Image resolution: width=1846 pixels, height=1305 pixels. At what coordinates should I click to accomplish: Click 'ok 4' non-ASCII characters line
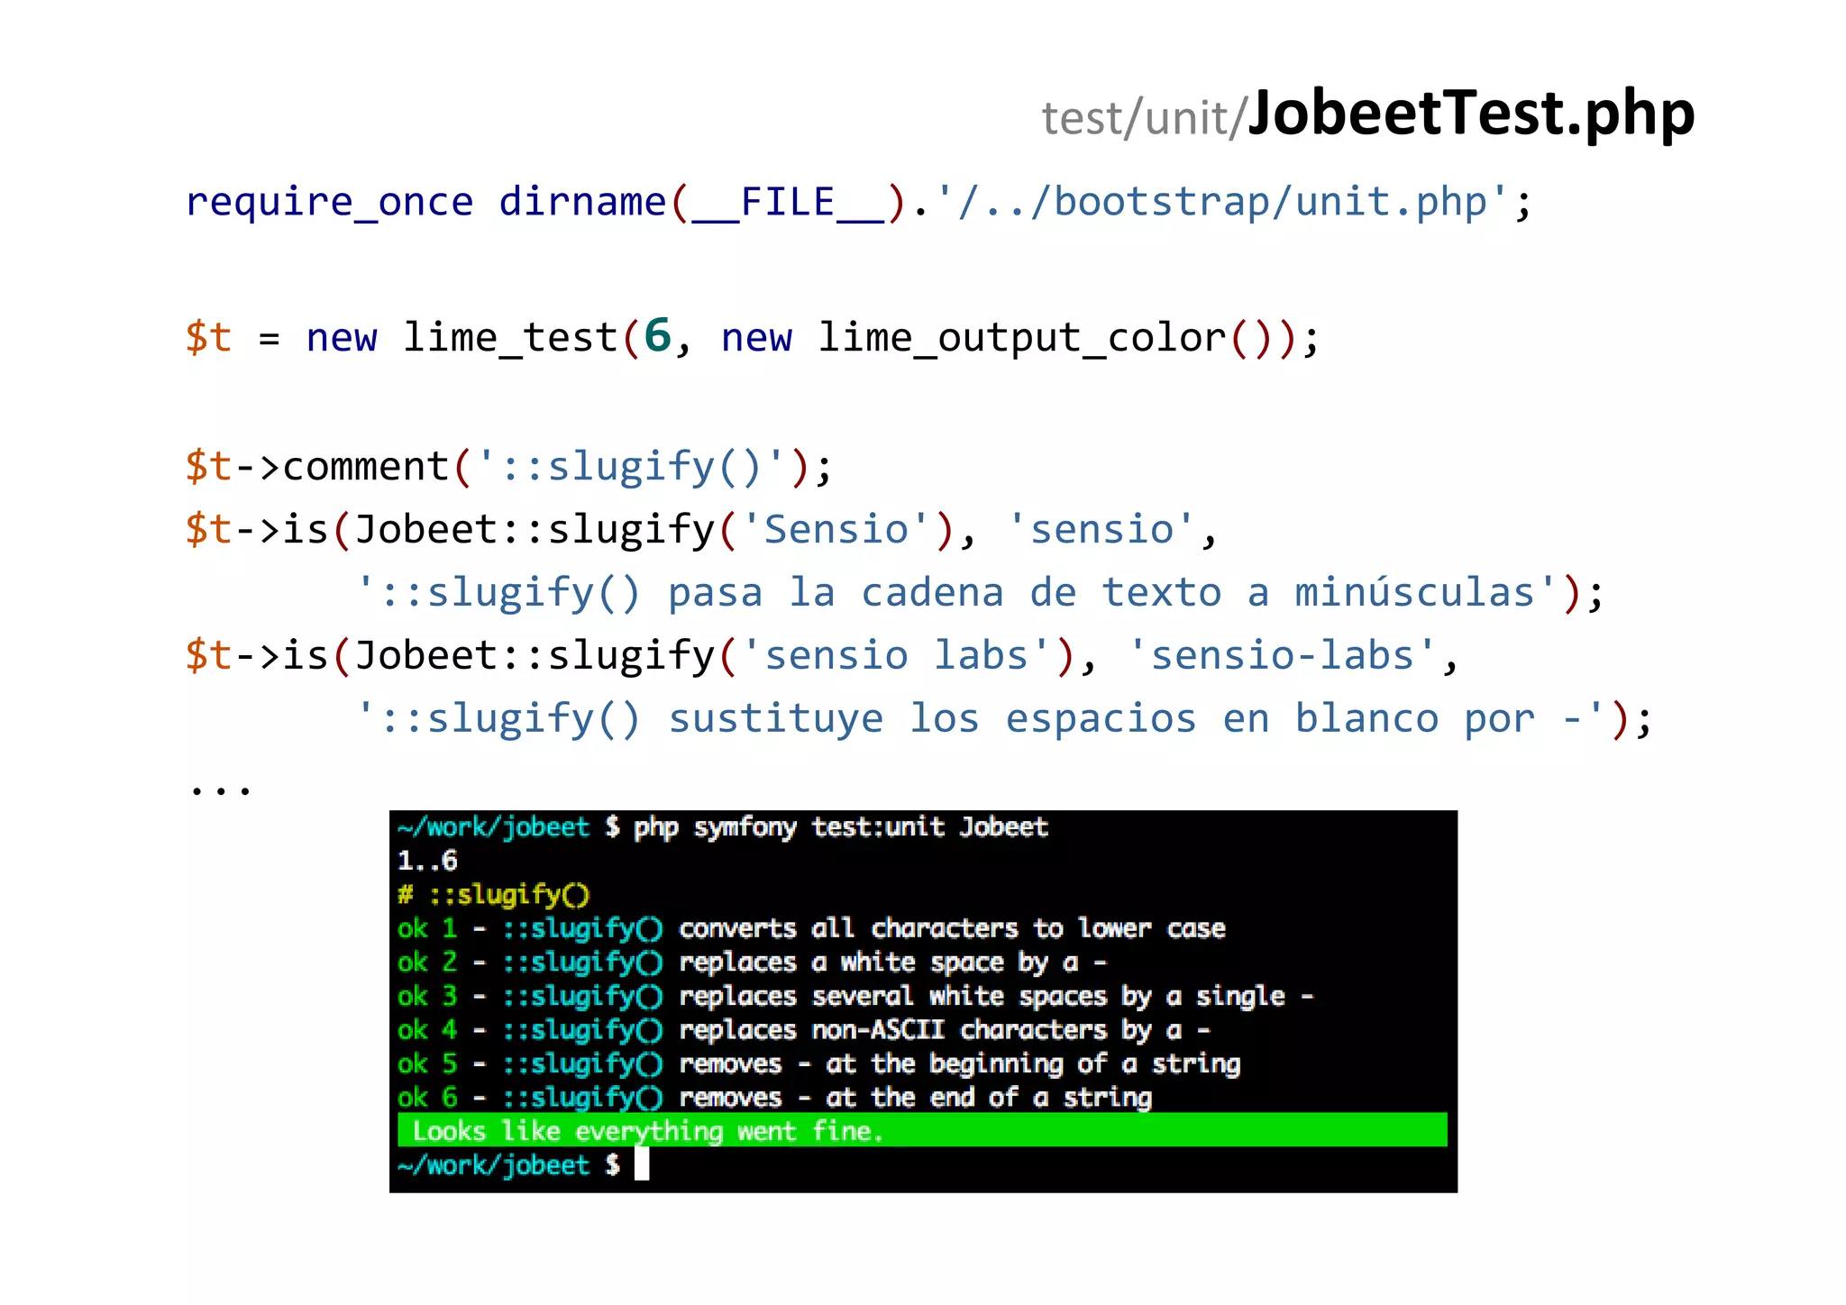[x=804, y=1030]
